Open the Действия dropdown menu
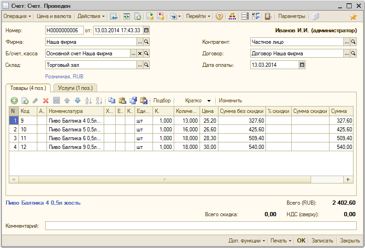This screenshot has width=365, height=248. (91, 16)
